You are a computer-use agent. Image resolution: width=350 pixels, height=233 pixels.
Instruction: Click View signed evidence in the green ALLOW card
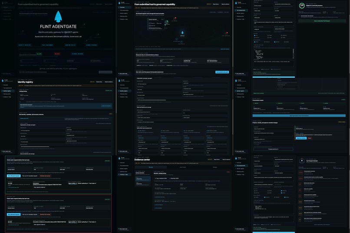pyautogui.click(x=40, y=187)
